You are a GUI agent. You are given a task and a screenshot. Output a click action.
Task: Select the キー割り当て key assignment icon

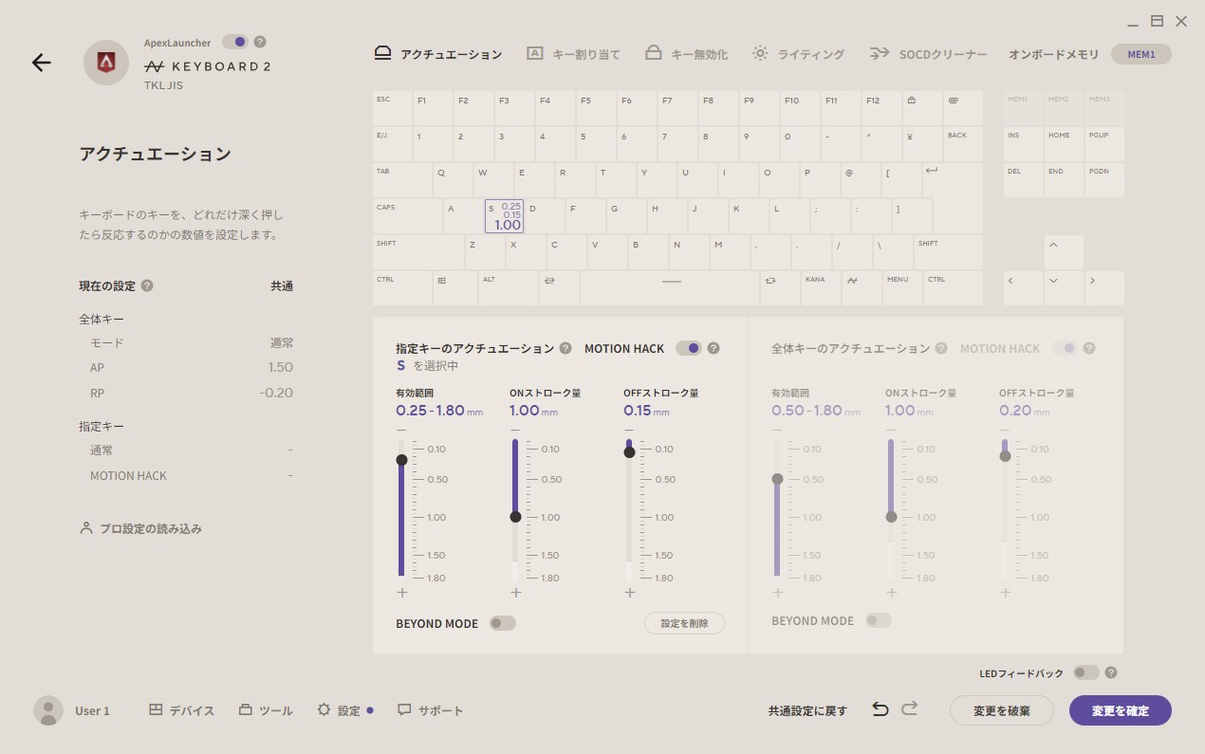click(x=537, y=53)
